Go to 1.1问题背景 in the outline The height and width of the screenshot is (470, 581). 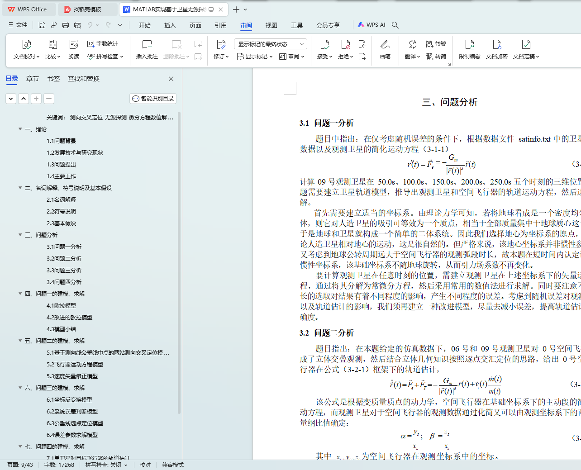pos(61,141)
